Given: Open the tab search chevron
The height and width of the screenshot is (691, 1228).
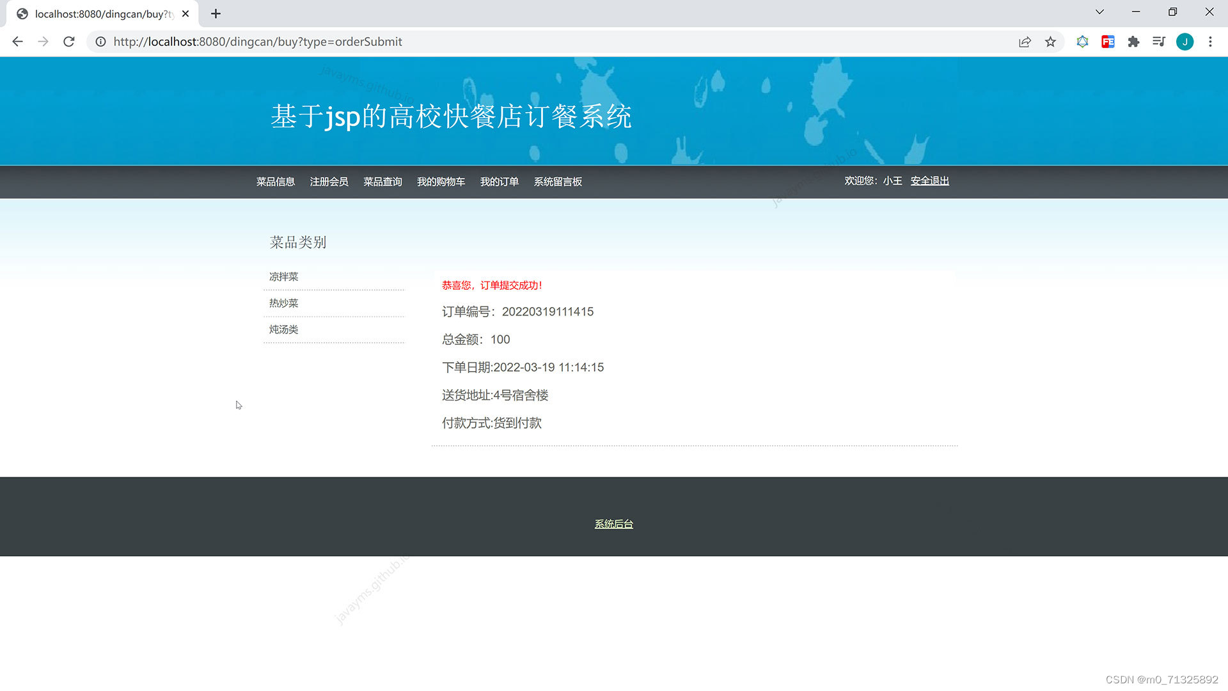Looking at the screenshot, I should 1099,12.
